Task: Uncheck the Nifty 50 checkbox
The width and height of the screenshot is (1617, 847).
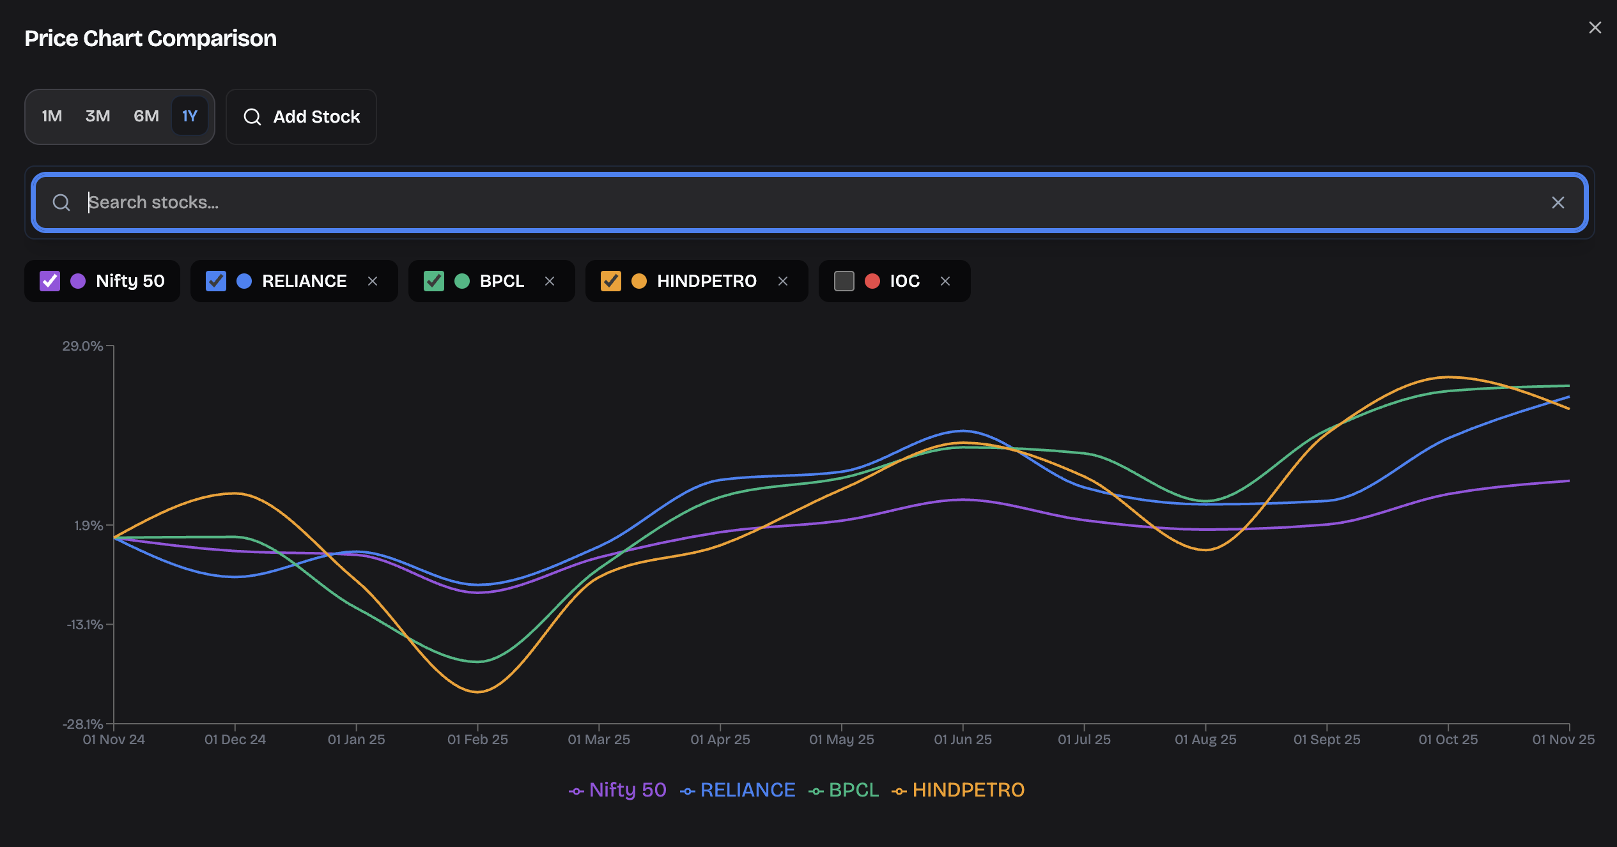Action: (50, 281)
